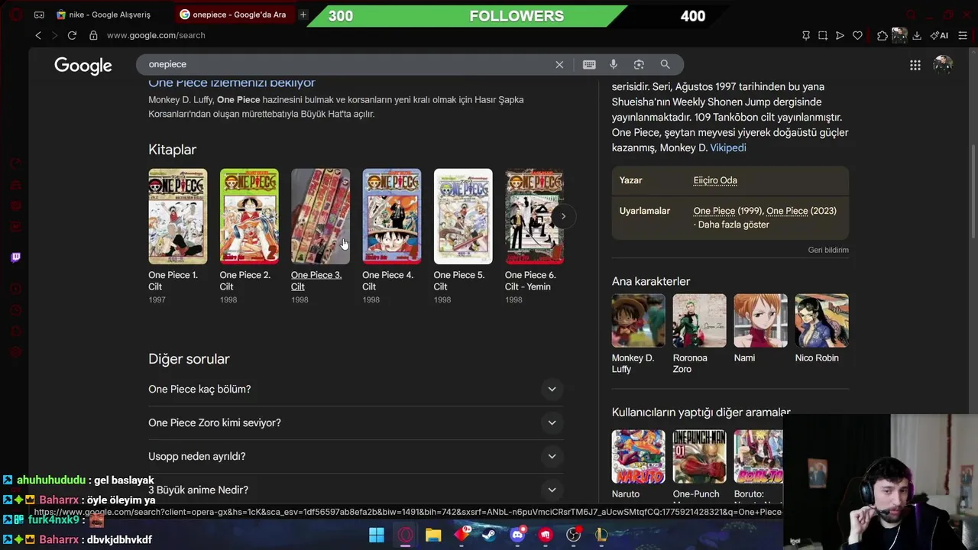Screen dimensions: 978x550
Task: Show more books with the carousel arrow
Action: (x=563, y=216)
